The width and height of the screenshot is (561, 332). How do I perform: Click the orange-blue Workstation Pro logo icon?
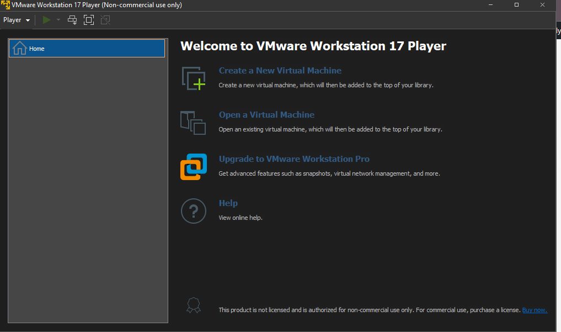[x=194, y=167]
